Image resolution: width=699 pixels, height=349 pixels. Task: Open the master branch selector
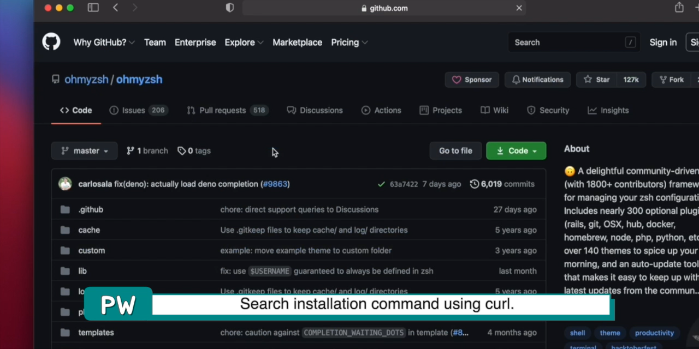click(84, 151)
